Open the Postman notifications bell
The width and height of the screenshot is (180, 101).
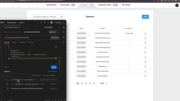pos(48,22)
